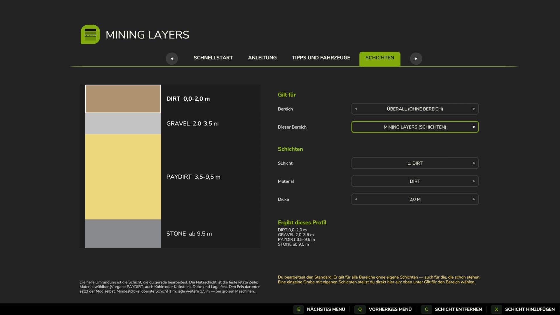Image resolution: width=560 pixels, height=315 pixels.
Task: Click Schicht entfernen button
Action: [458, 309]
